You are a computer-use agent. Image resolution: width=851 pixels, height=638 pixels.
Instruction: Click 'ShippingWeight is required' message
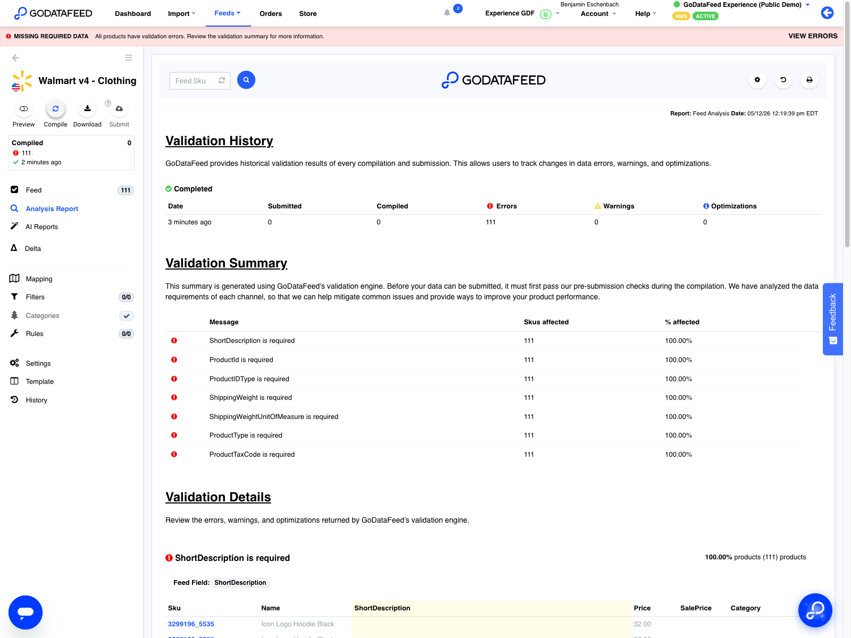pyautogui.click(x=251, y=398)
